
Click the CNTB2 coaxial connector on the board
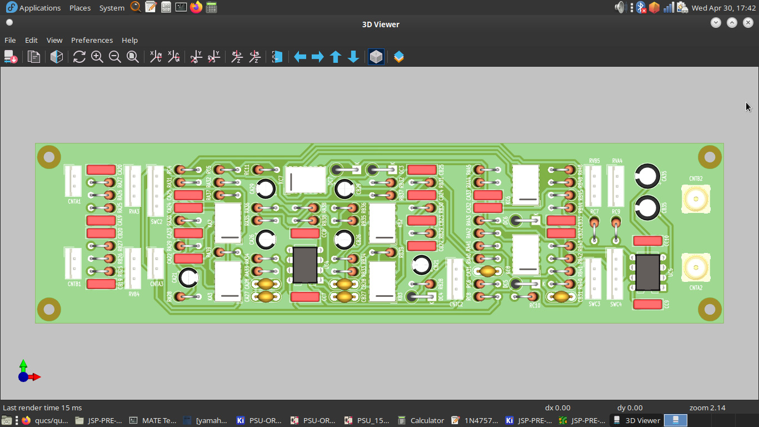(x=696, y=199)
